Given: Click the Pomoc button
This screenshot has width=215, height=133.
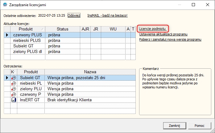Looking at the screenshot, I should (x=200, y=126).
